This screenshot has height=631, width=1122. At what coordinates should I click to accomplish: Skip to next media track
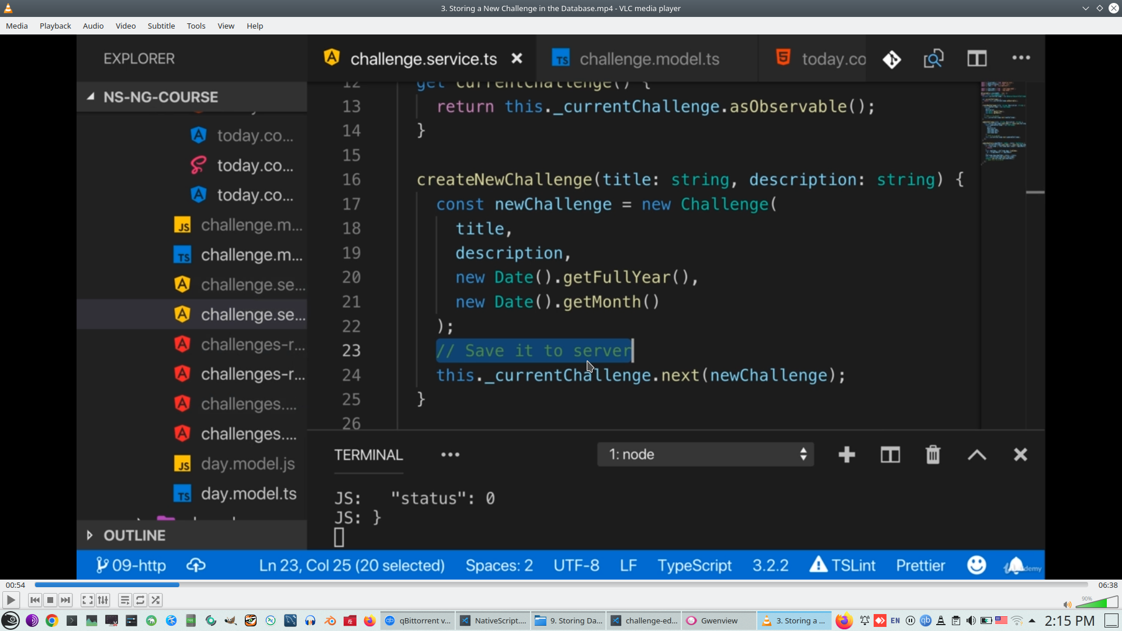[x=65, y=600]
